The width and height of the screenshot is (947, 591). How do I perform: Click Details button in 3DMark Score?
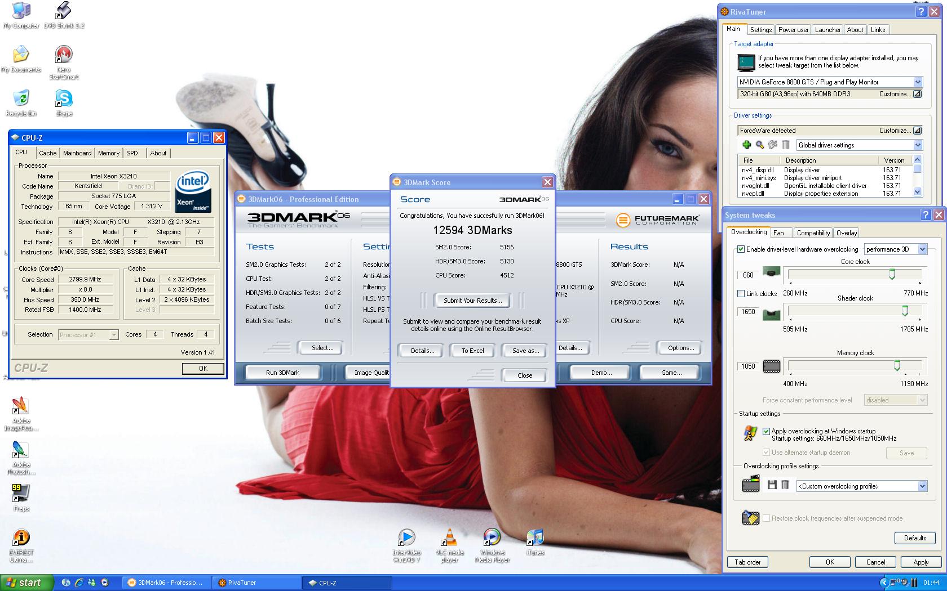pyautogui.click(x=422, y=351)
